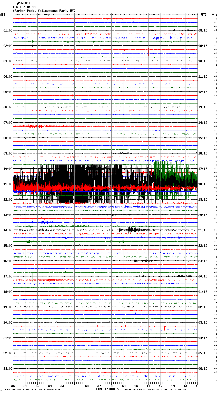Click the date label Aug23,2011
The image size is (218, 393).
(x=22, y=3)
